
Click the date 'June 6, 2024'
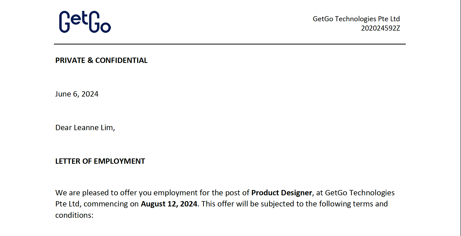77,94
